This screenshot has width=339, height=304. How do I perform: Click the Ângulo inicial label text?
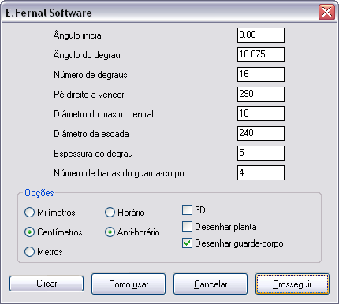pos(78,35)
